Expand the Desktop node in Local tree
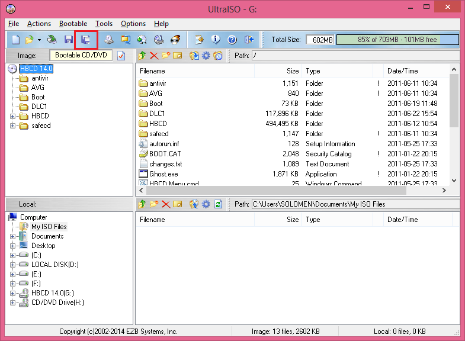The image size is (465, 341). (12, 246)
